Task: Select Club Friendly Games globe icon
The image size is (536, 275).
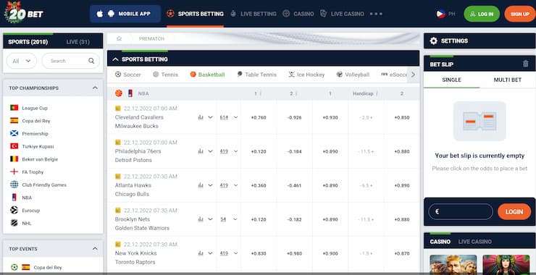Action: click(14, 185)
